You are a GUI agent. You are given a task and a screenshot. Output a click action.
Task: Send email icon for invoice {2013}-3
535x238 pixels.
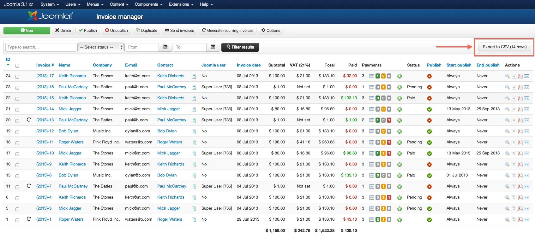pyautogui.click(x=526, y=209)
